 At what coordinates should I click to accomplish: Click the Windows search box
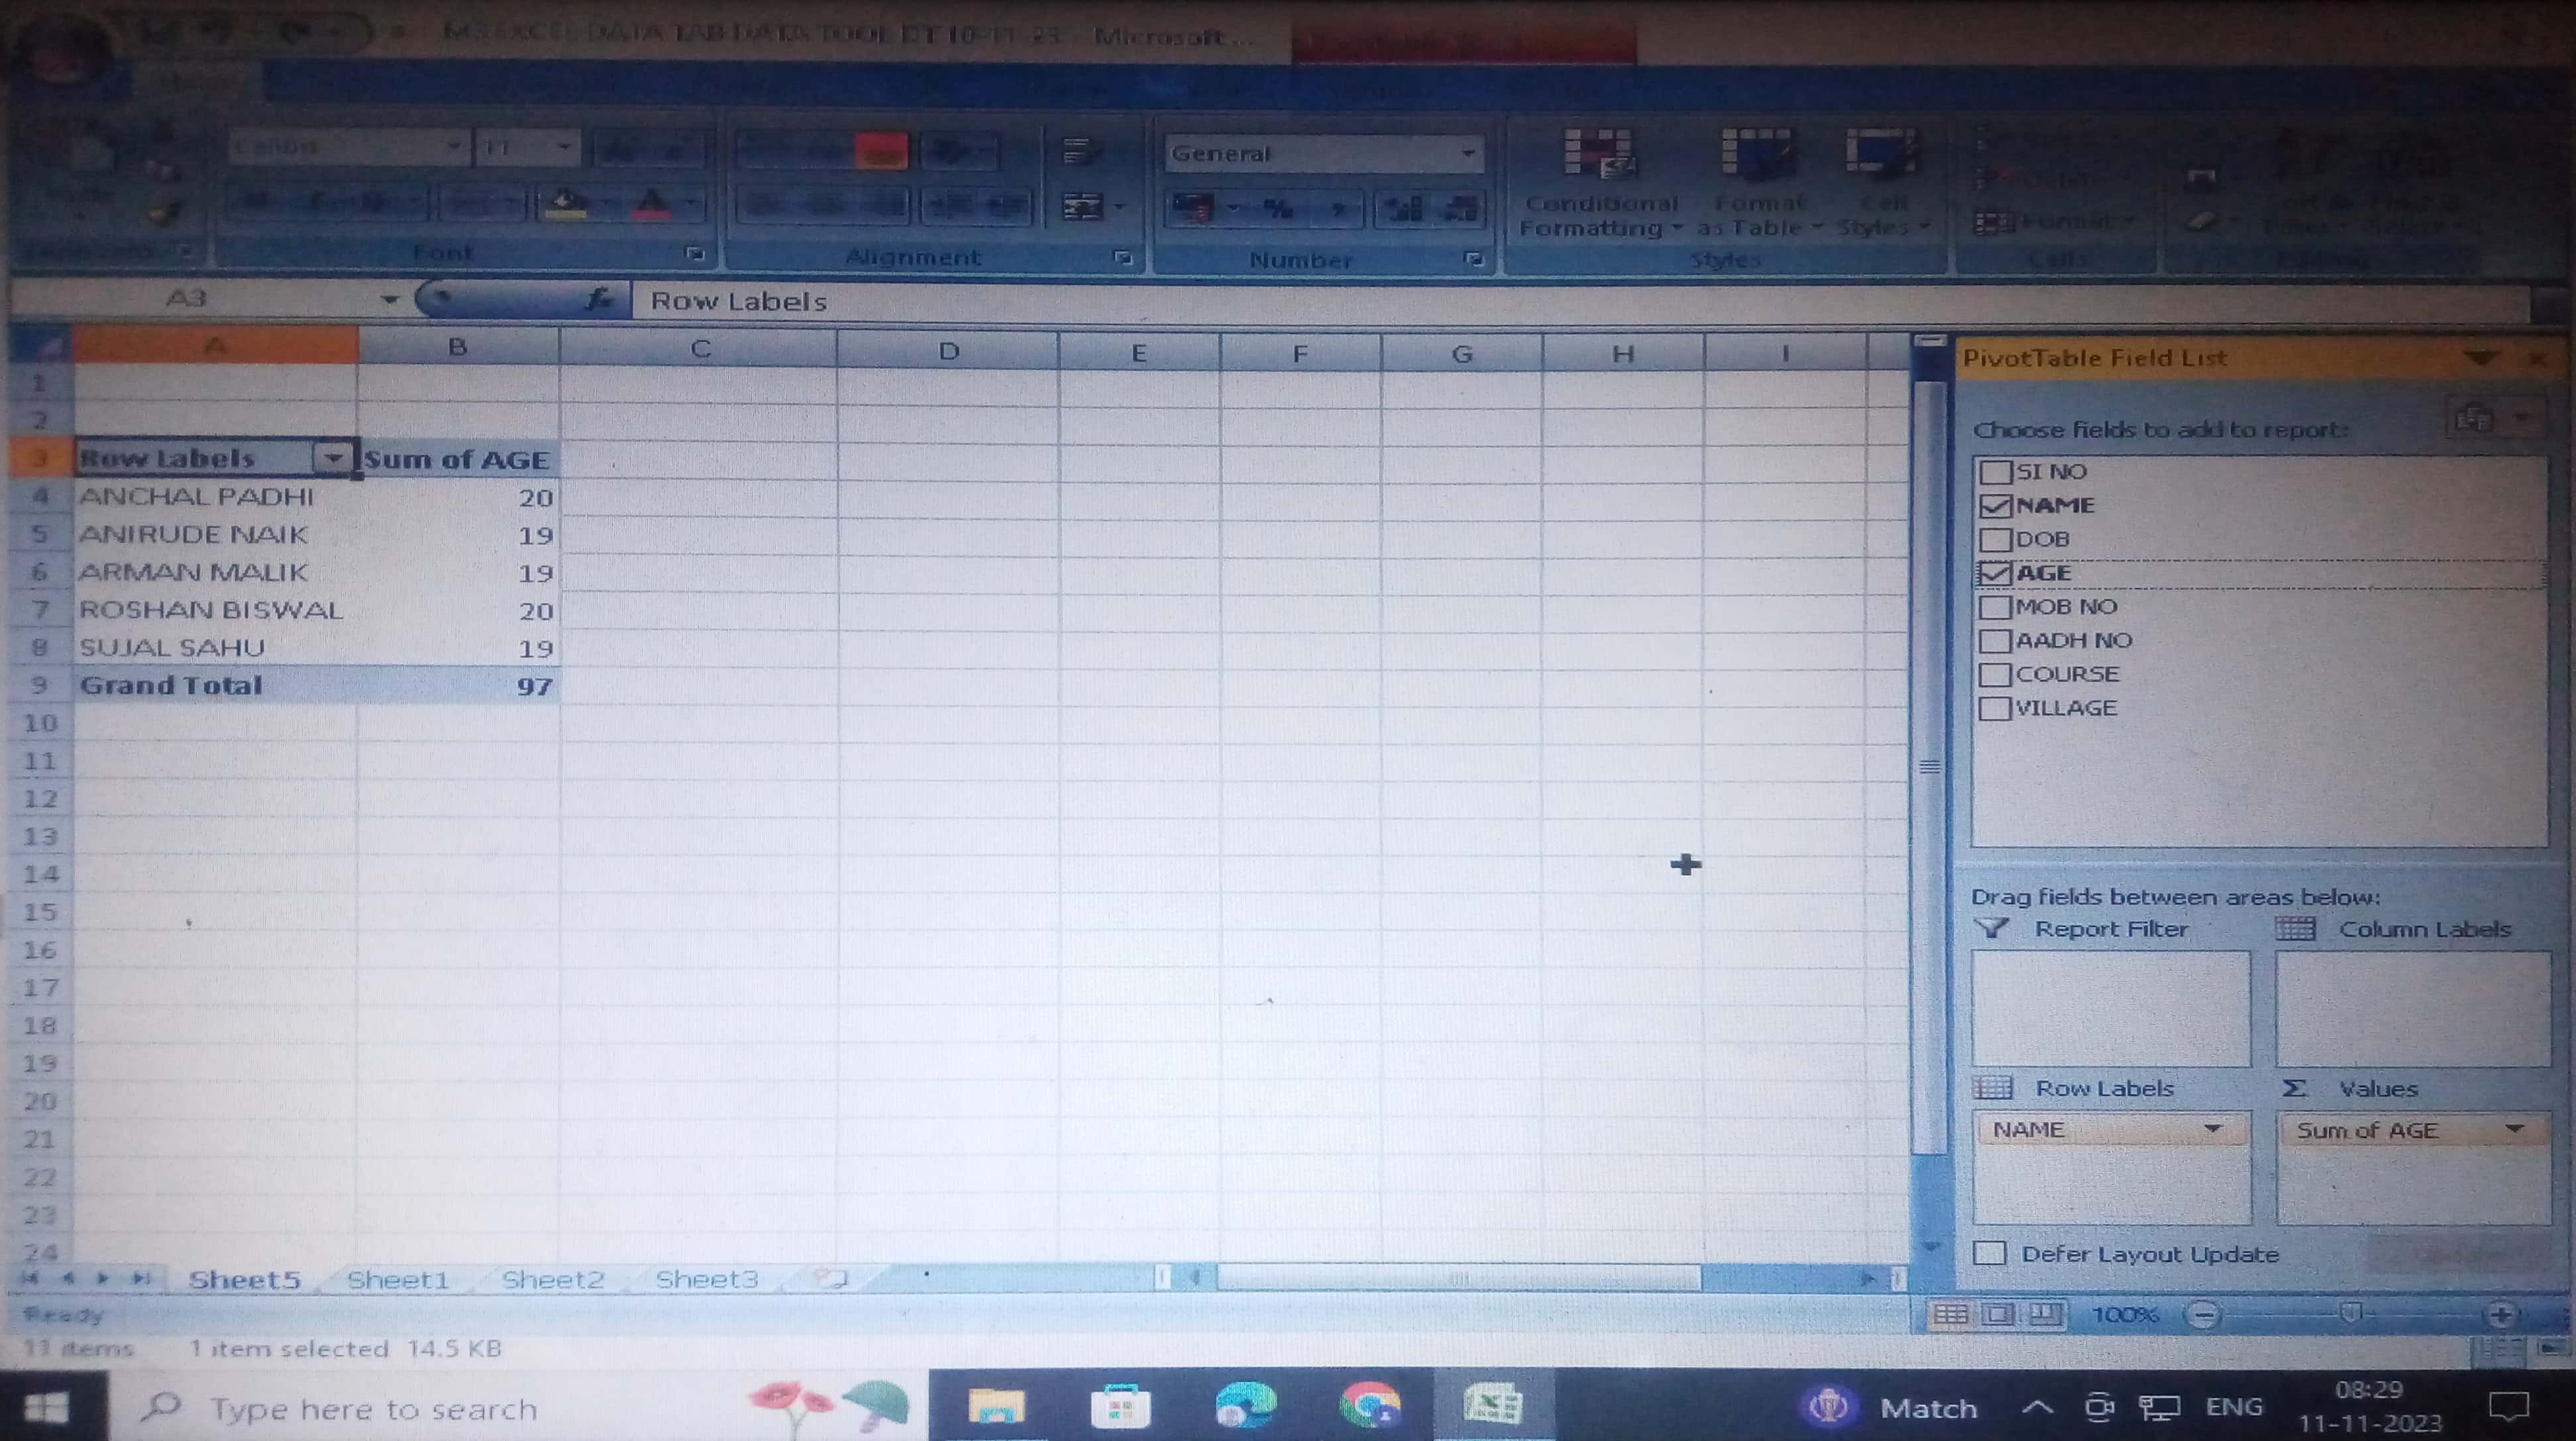tap(373, 1409)
